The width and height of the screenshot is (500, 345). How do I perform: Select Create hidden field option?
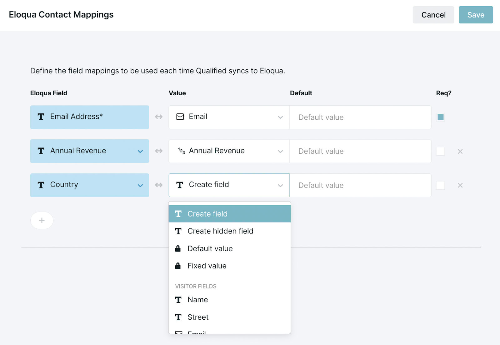click(230, 231)
